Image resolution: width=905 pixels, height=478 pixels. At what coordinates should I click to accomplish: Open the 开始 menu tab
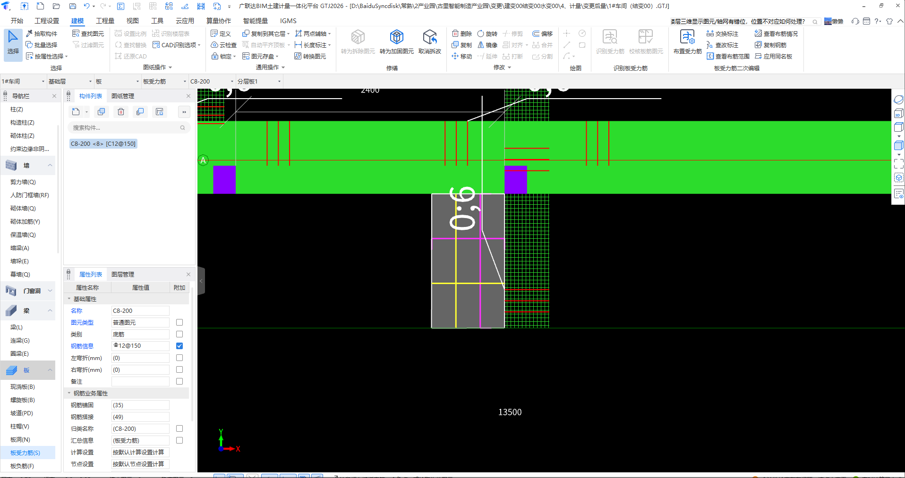pyautogui.click(x=17, y=21)
